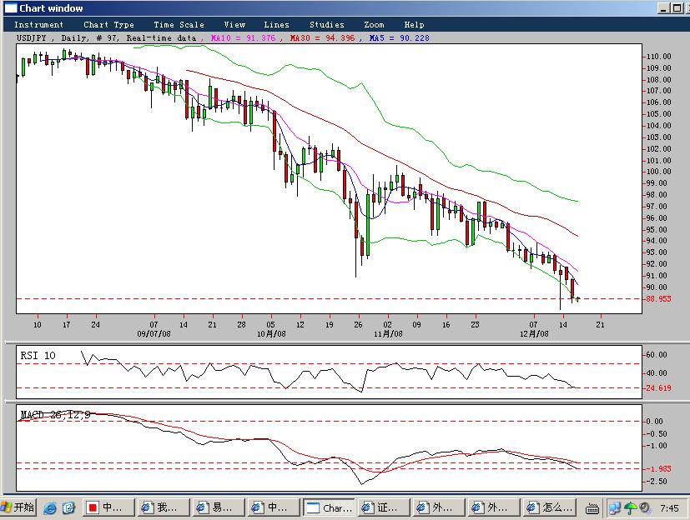Click the tray icon beside the clock
The image size is (690, 520).
(x=645, y=507)
